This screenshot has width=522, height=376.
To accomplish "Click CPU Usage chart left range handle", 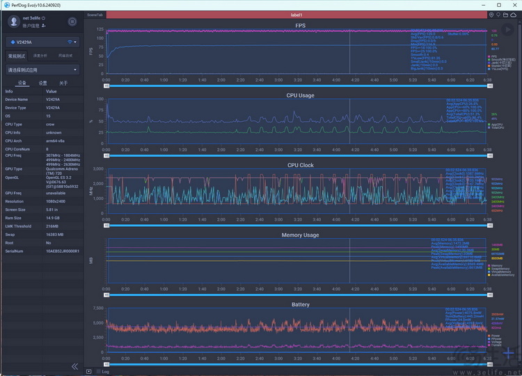I will [106, 155].
